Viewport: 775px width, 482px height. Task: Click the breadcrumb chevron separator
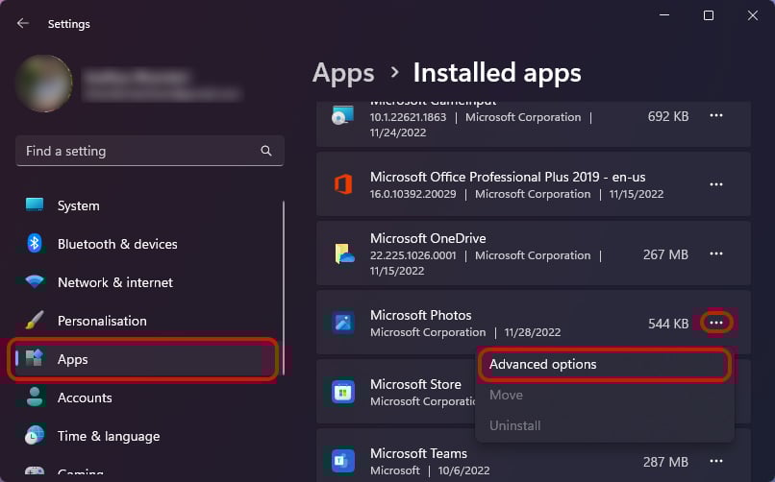394,73
